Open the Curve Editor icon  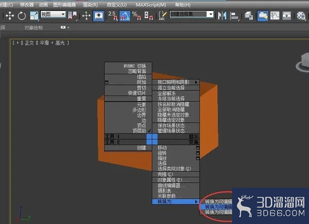pos(275,16)
